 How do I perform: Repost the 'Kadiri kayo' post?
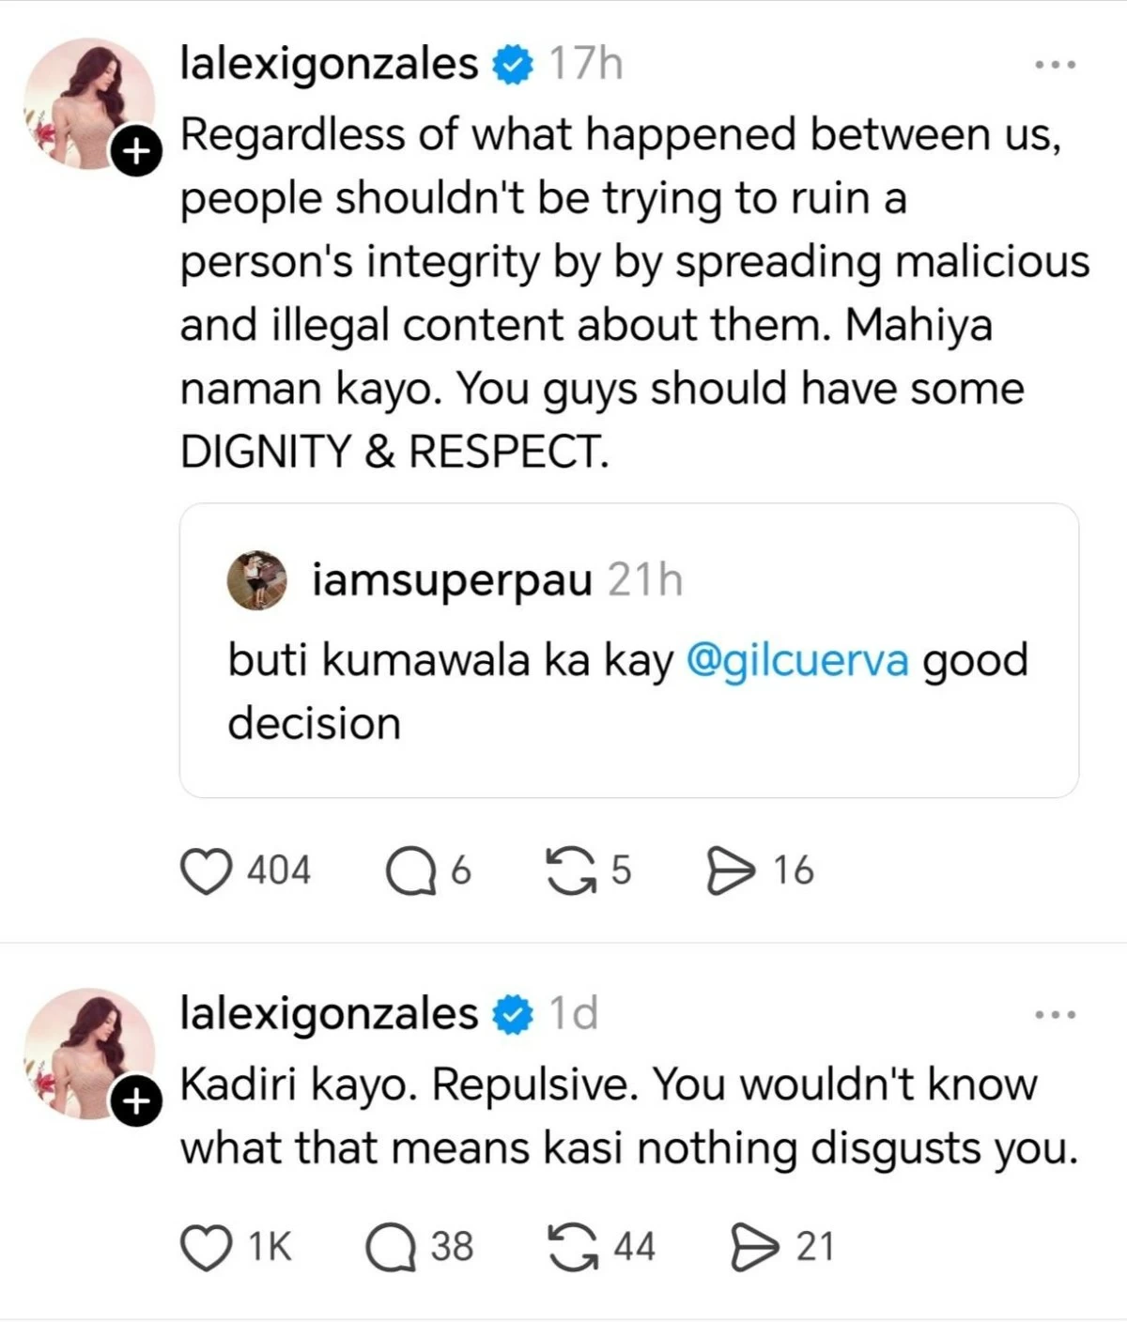click(x=577, y=1246)
